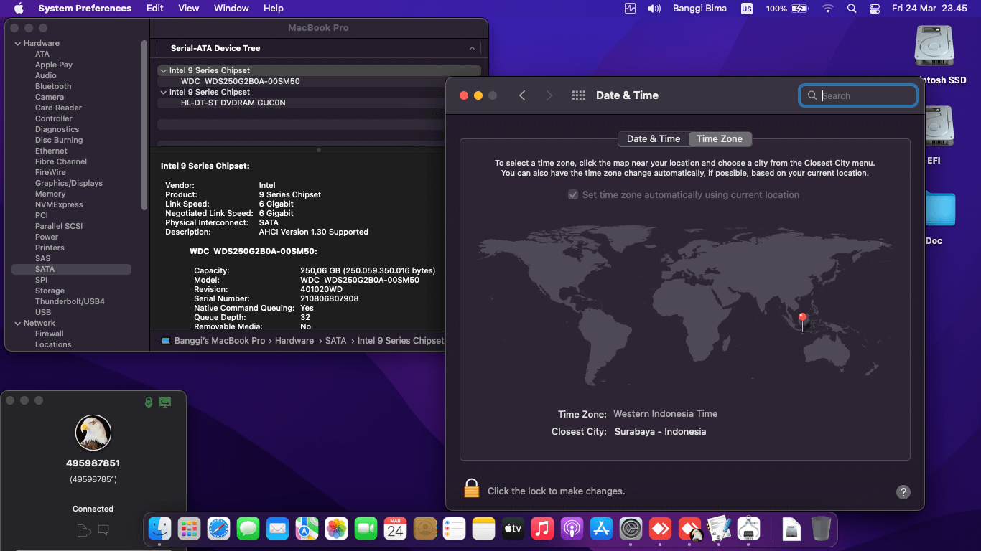
Task: Open the Edit menu
Action: 155,9
